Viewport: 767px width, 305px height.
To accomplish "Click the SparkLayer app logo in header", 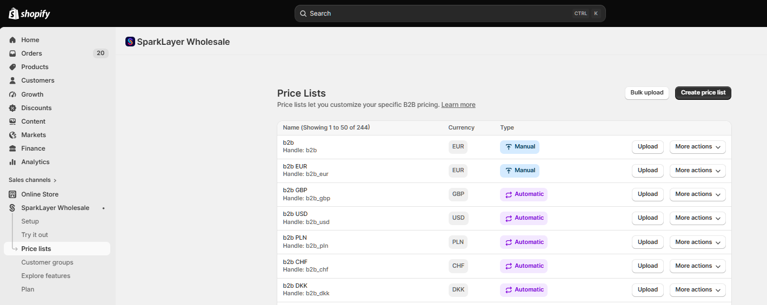I will click(x=130, y=42).
